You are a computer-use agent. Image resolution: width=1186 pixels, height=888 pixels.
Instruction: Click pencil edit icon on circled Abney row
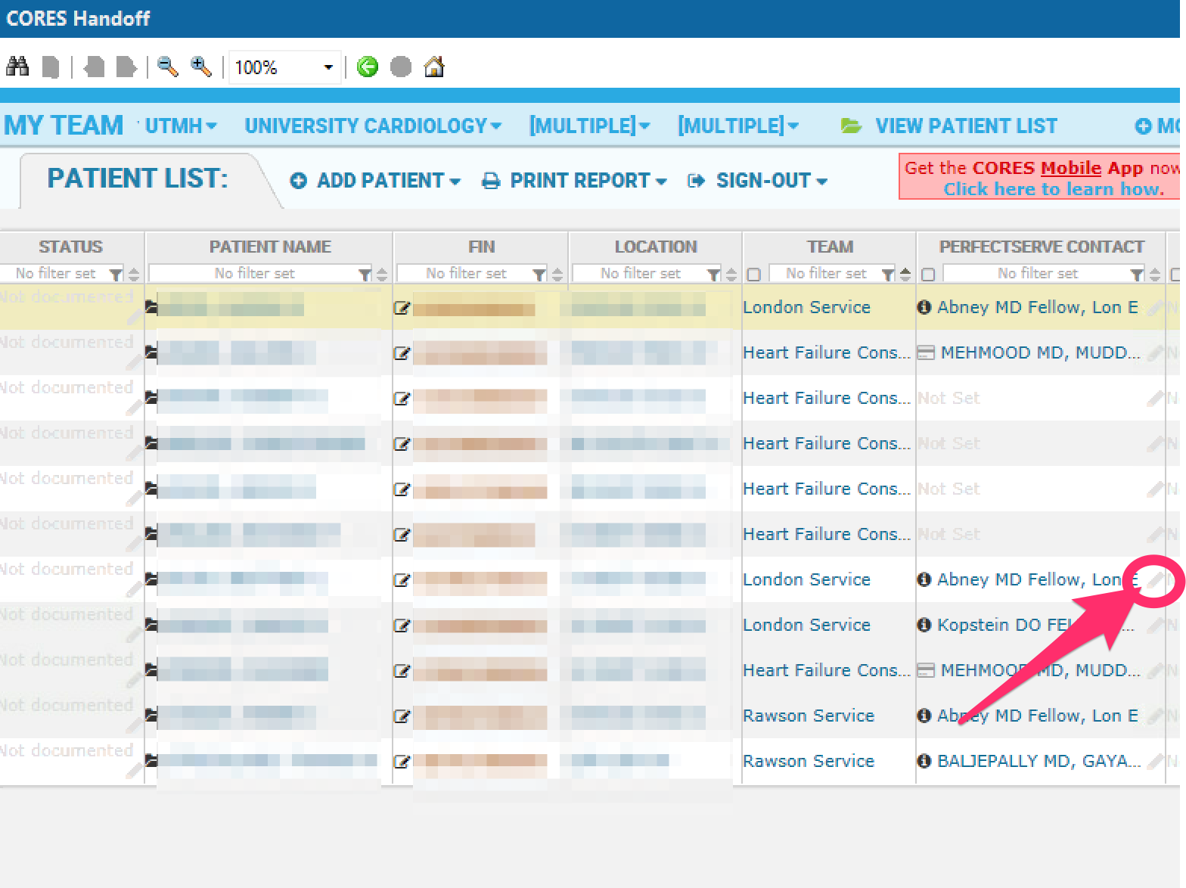click(x=1154, y=580)
